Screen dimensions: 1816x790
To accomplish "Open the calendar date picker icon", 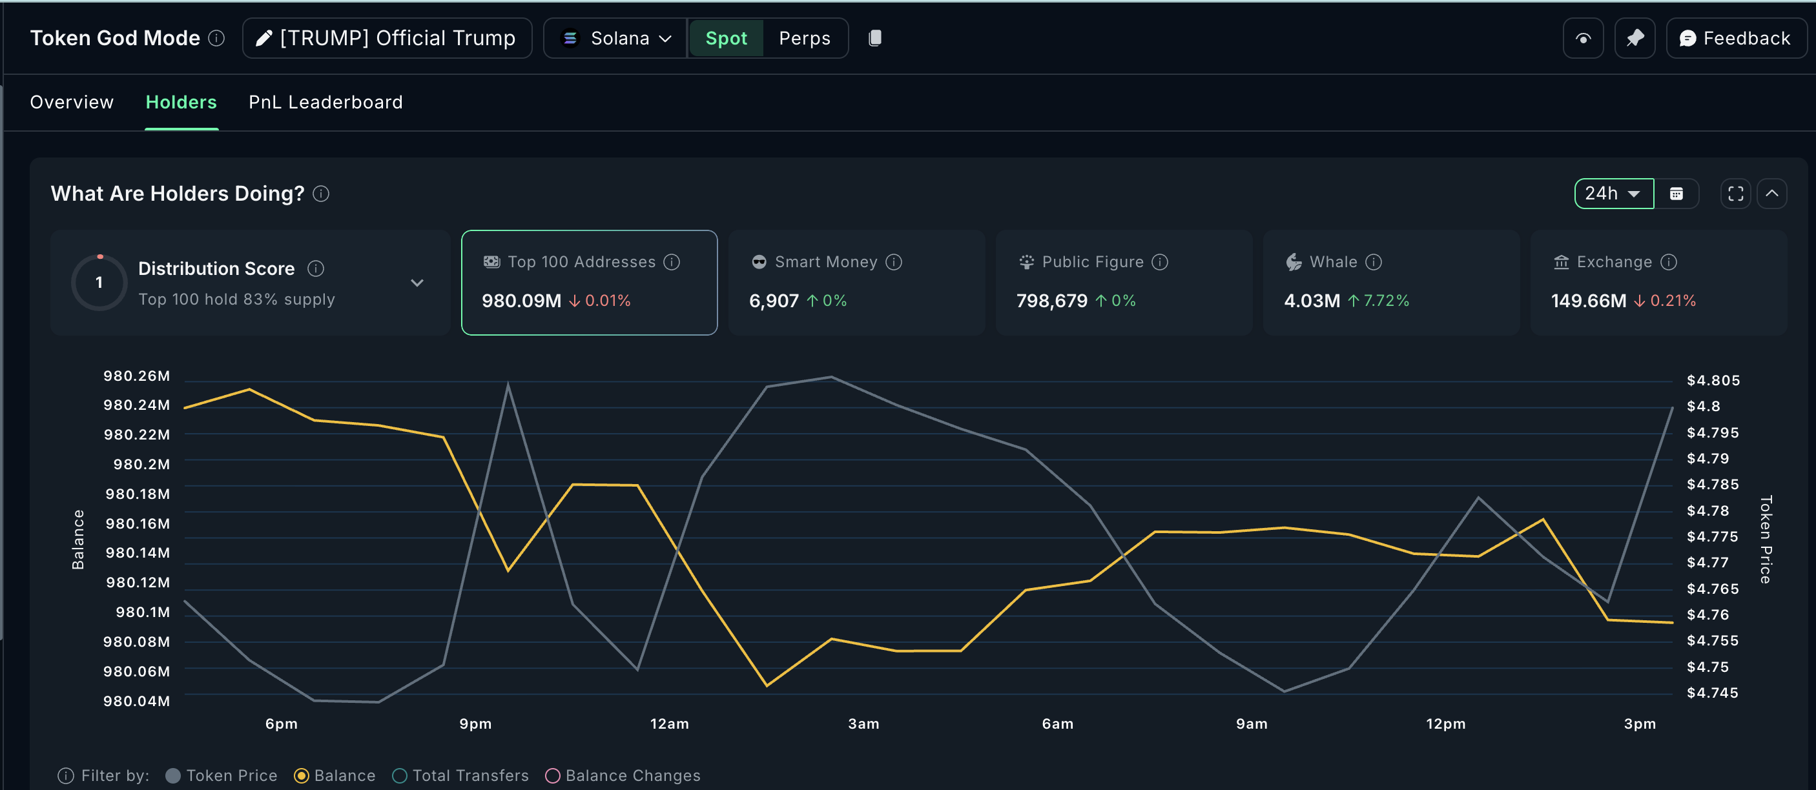I will click(1677, 194).
